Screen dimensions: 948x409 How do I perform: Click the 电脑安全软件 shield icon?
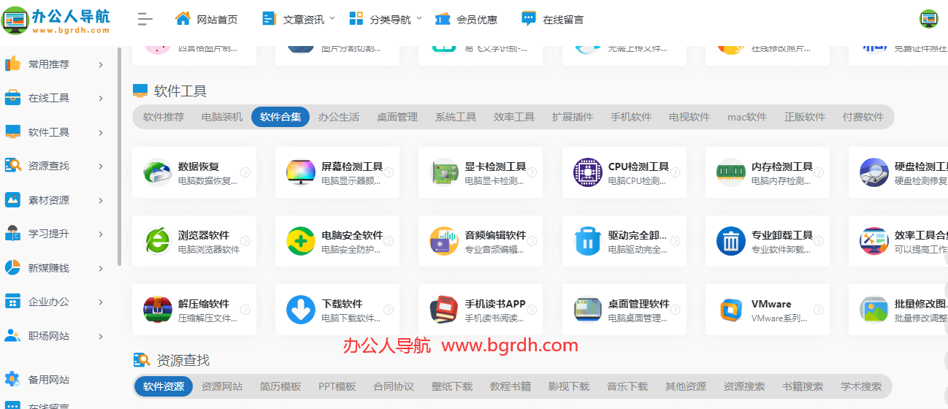[301, 241]
